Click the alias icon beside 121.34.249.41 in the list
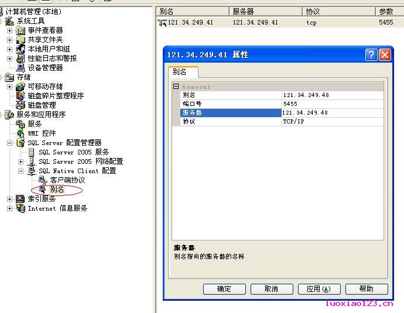The height and width of the screenshot is (313, 404). click(x=162, y=23)
